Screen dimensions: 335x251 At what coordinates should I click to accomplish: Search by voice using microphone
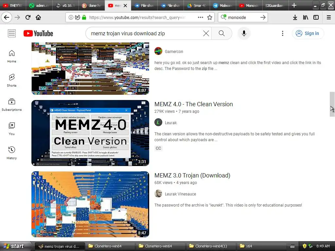244,33
